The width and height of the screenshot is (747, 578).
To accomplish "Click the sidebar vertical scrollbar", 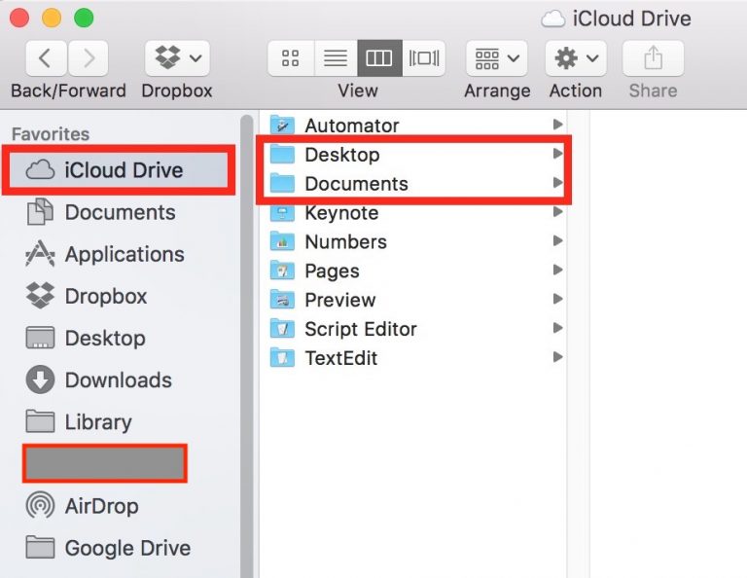I will (247, 346).
